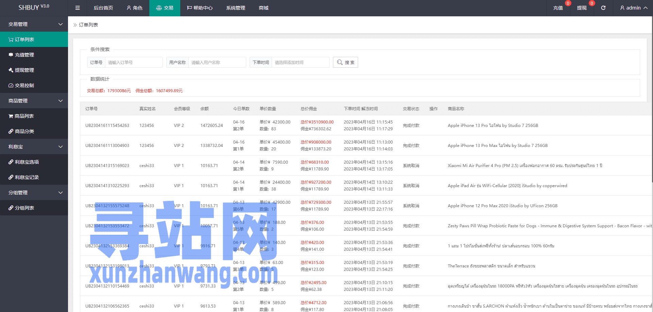Click total price 总价¥3510900.00

coord(317,122)
